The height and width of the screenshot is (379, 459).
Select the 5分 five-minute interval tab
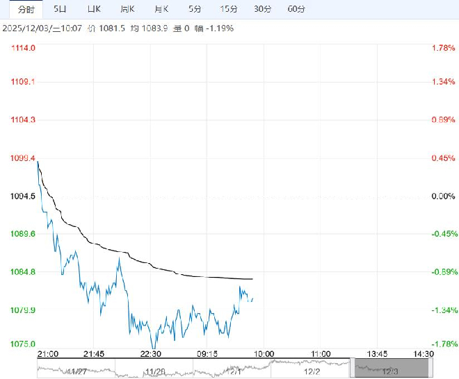tap(195, 9)
